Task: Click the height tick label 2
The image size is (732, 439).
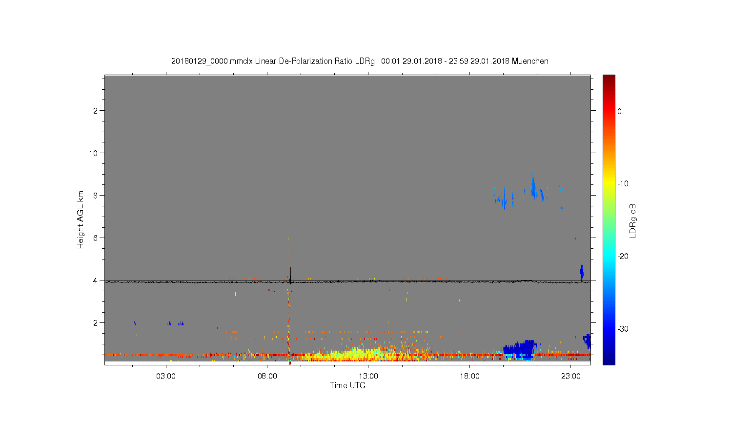Action: (96, 323)
